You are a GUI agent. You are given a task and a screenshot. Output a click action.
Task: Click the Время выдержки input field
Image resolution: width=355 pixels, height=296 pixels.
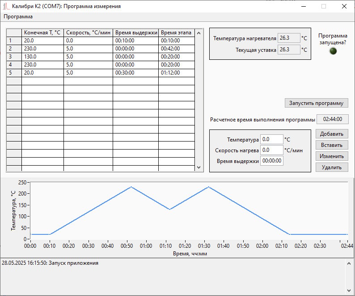pos(272,161)
